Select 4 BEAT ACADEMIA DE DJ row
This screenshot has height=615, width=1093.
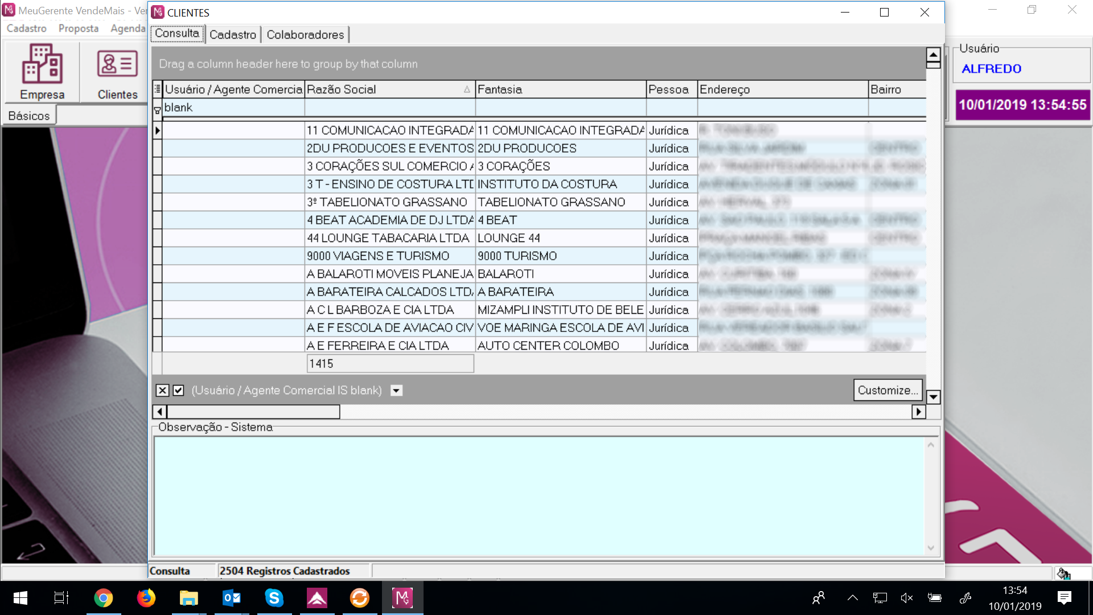coord(390,220)
